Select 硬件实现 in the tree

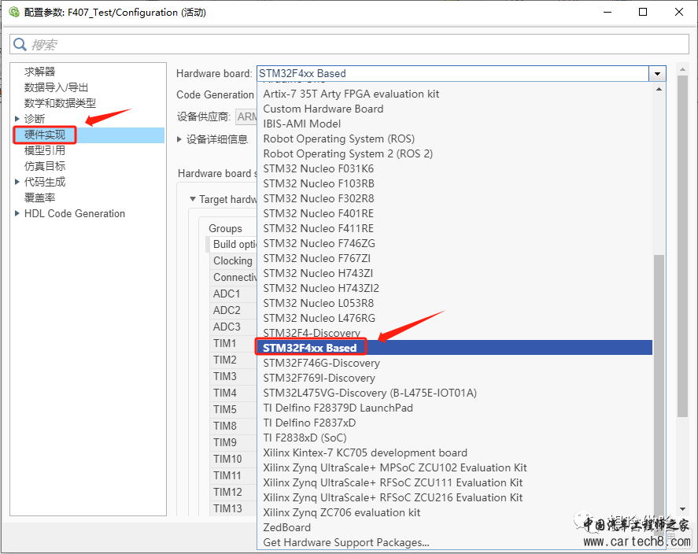click(x=45, y=135)
